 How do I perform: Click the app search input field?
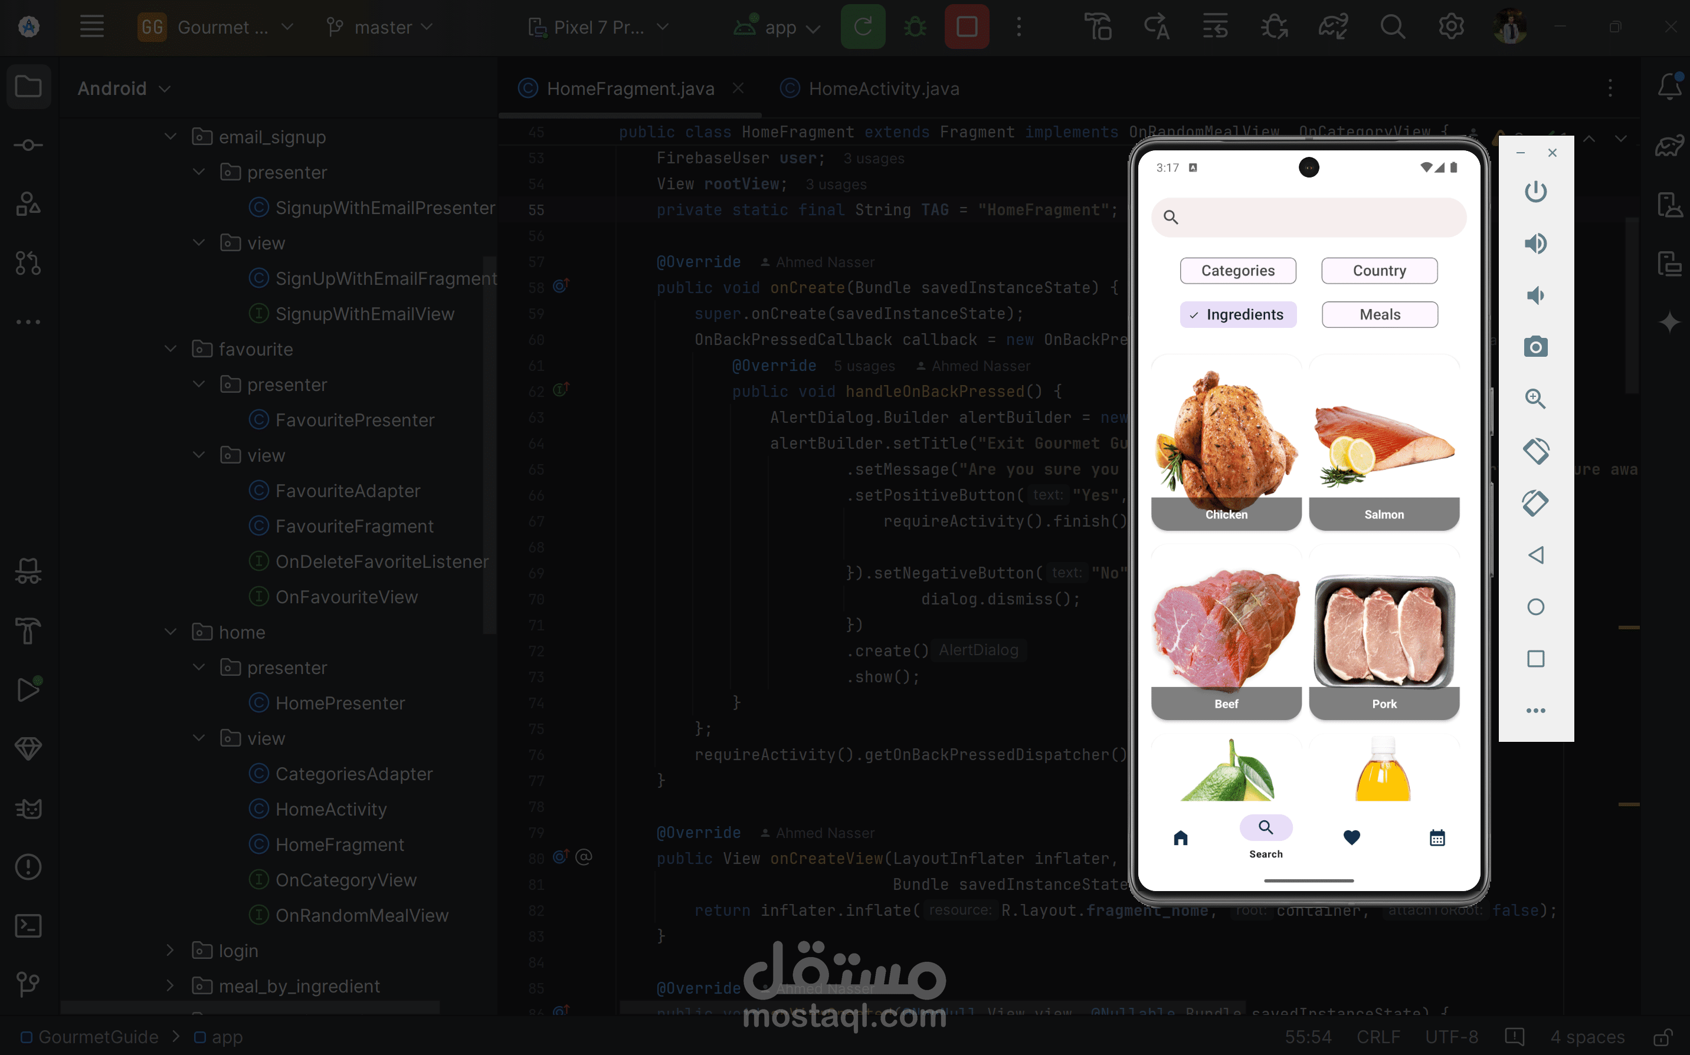coord(1309,218)
